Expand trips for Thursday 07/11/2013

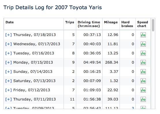click(x=9, y=99)
